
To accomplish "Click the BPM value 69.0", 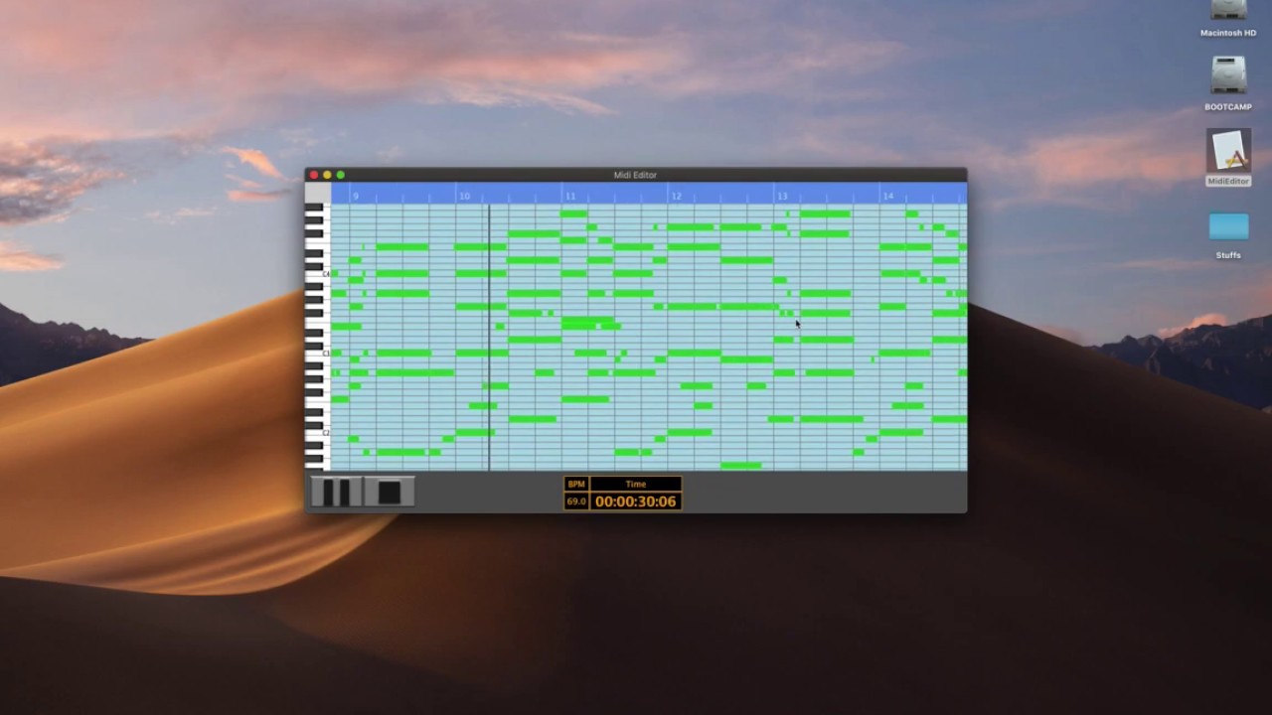I will 576,501.
